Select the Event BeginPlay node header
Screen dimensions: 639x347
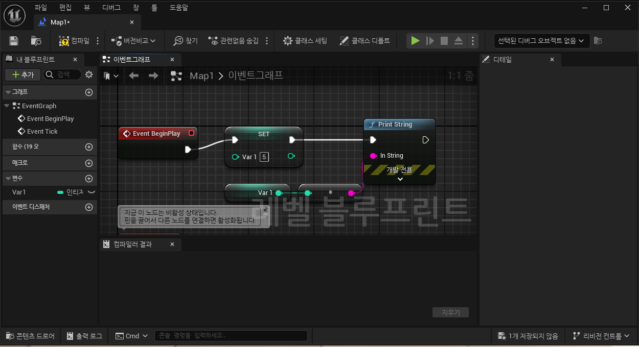(158, 134)
